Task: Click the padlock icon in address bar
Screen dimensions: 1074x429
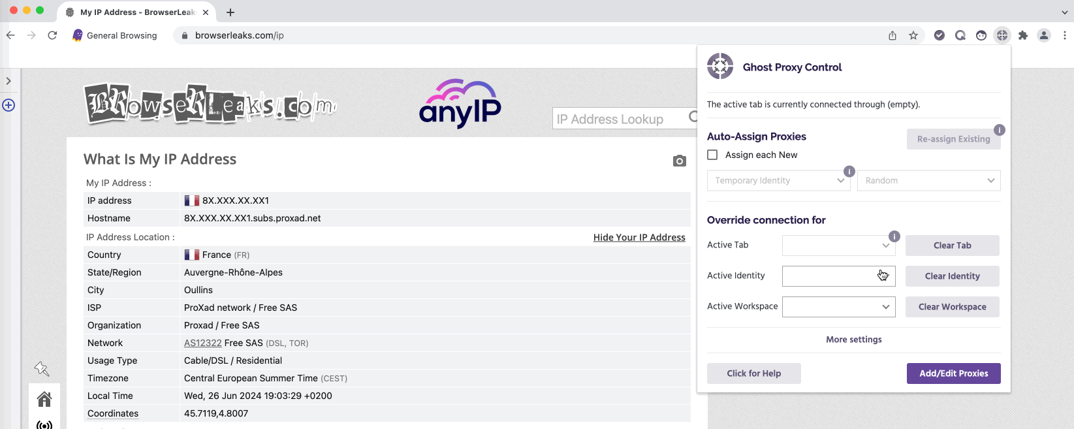Action: [184, 35]
